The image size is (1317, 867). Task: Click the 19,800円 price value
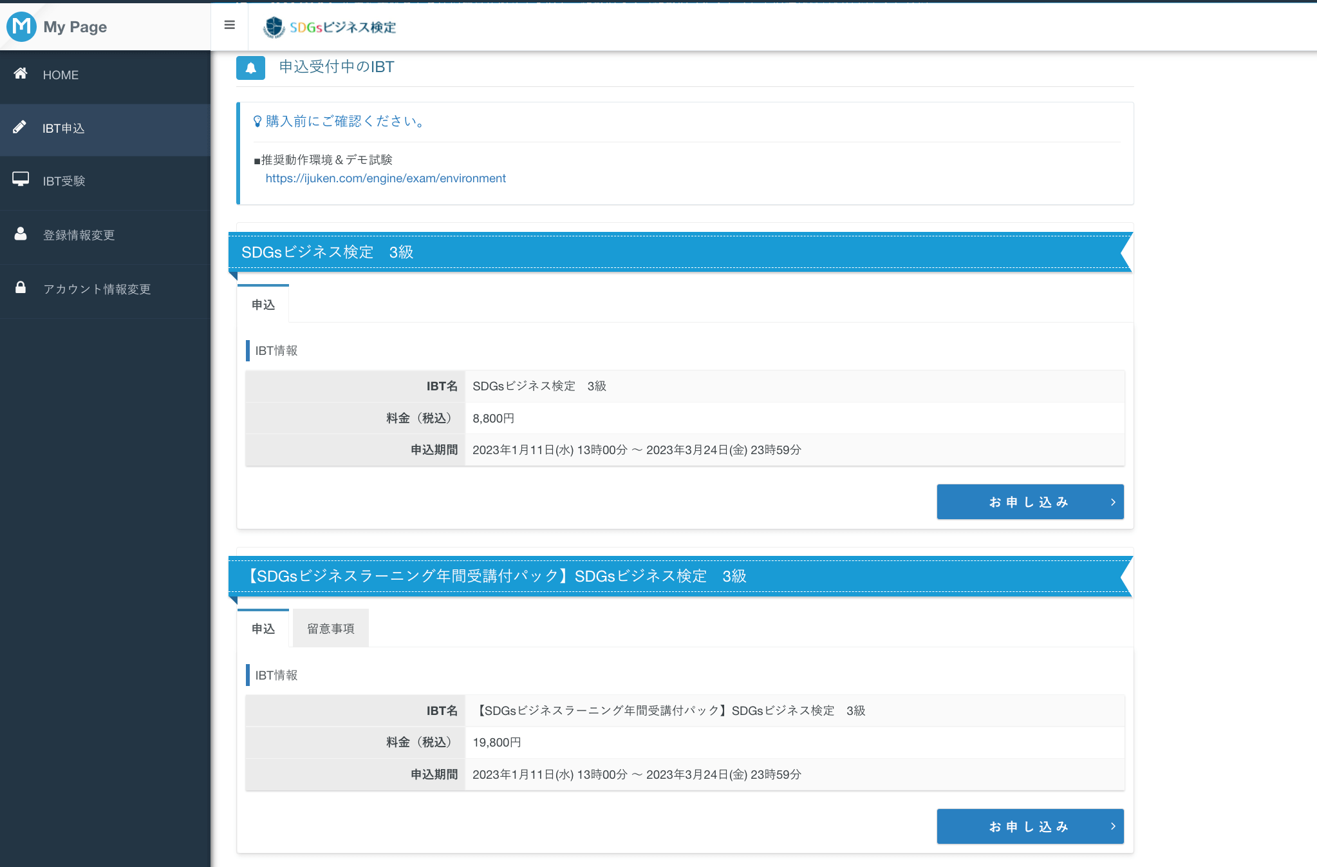(x=496, y=742)
